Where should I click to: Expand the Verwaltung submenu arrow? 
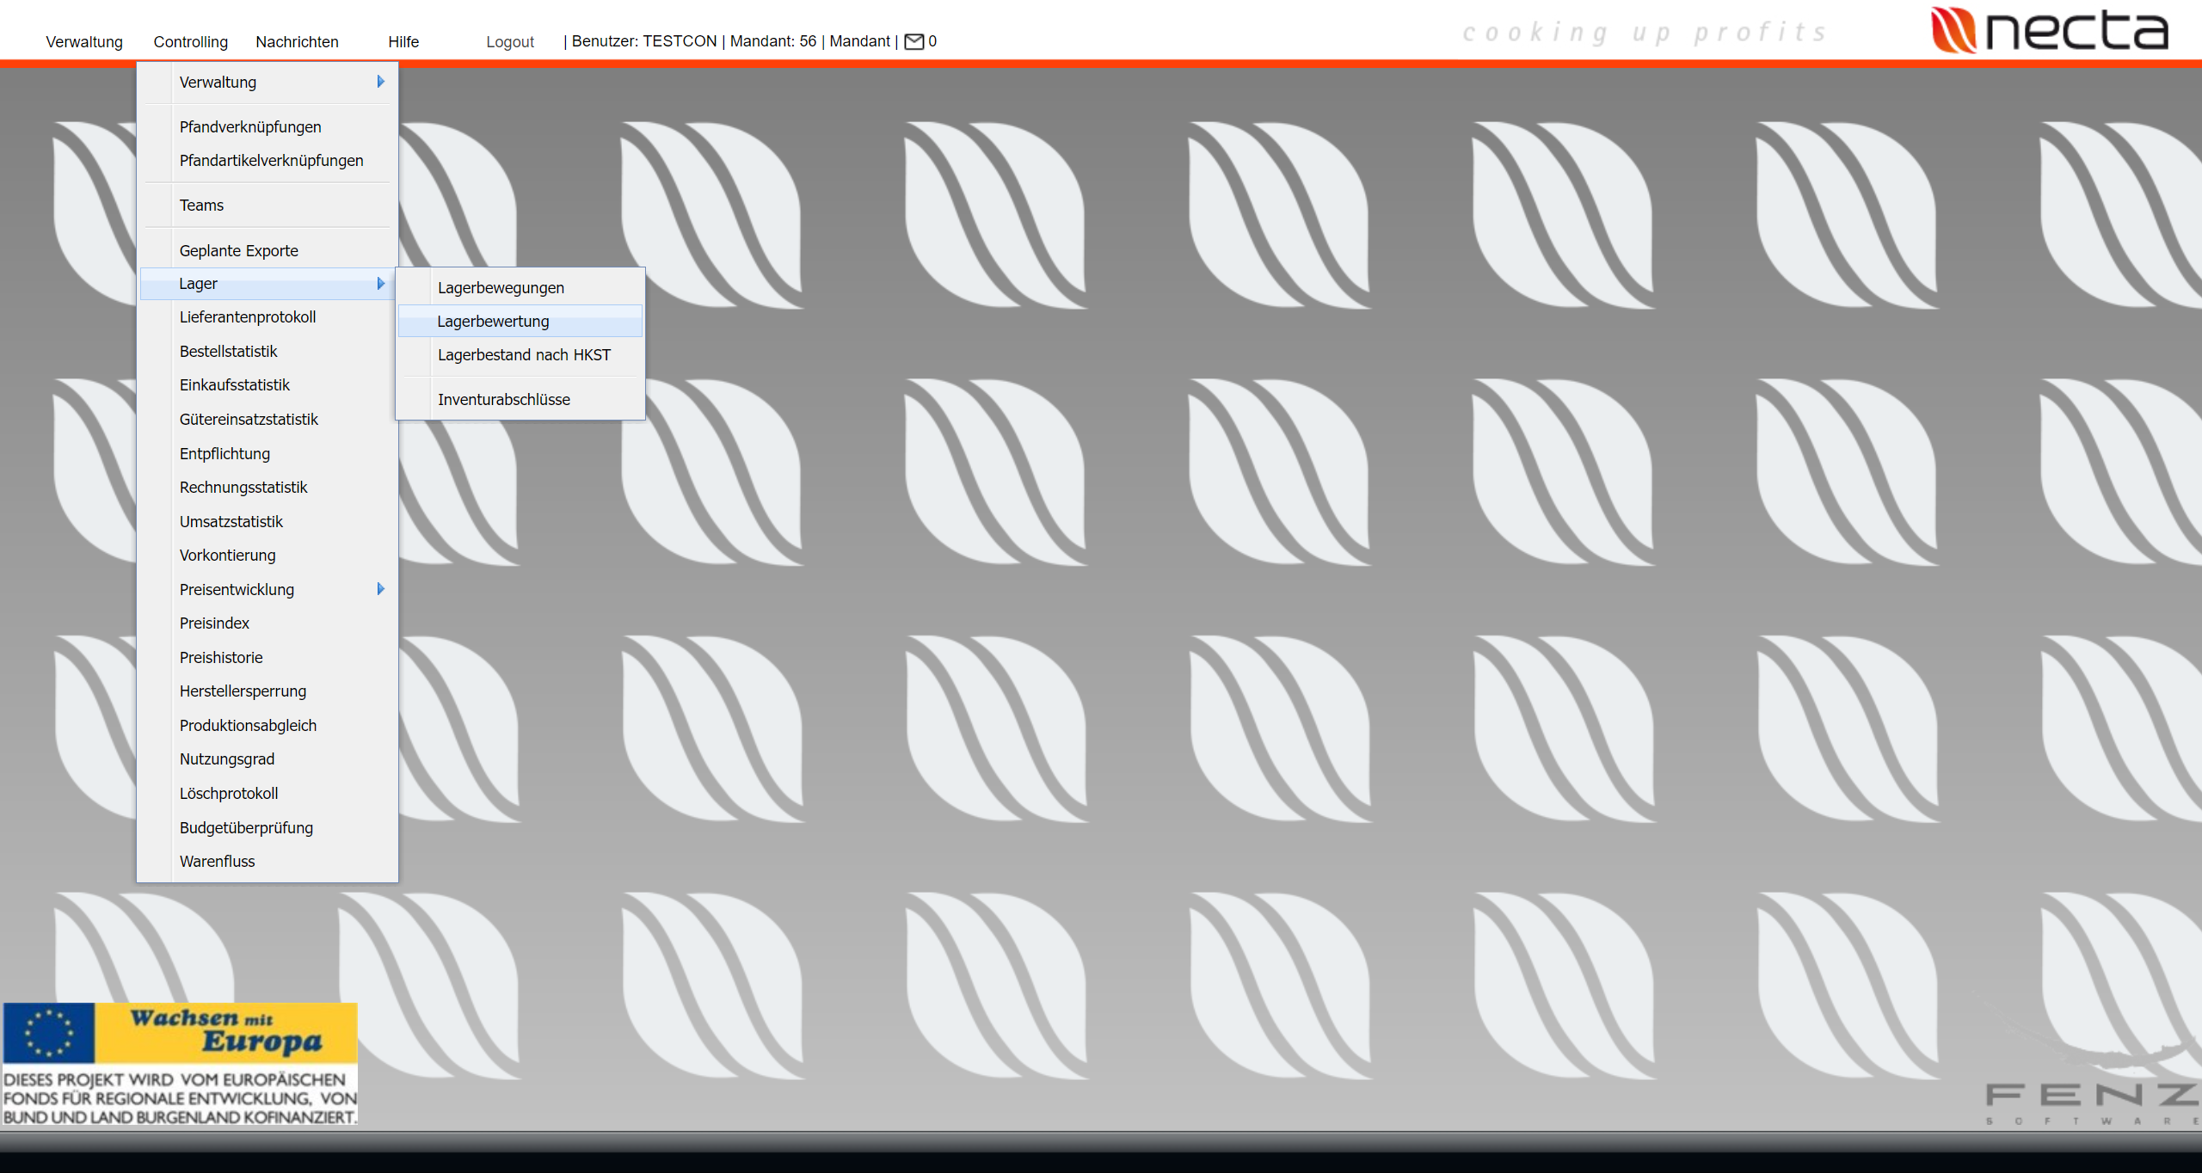coord(380,82)
